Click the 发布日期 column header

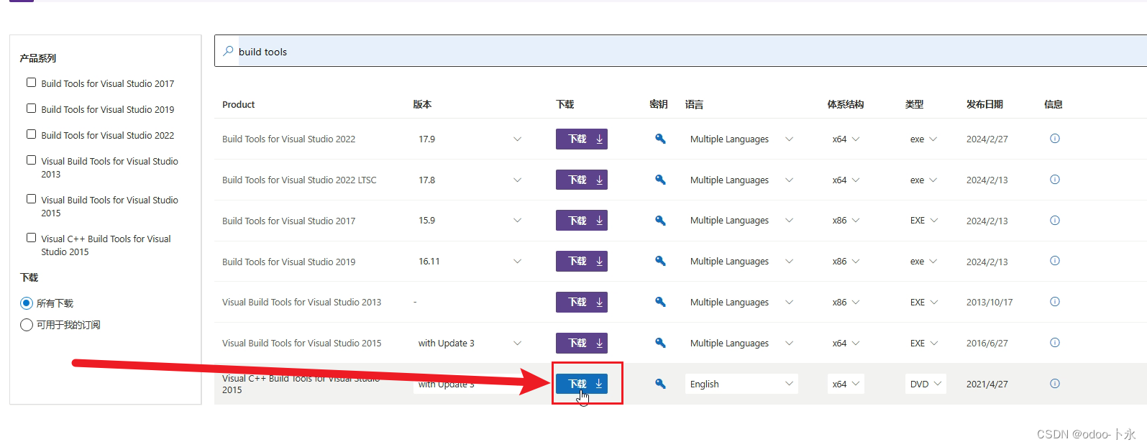[x=984, y=104]
